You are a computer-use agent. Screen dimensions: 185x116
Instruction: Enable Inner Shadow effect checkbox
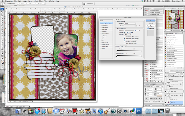point(101,27)
